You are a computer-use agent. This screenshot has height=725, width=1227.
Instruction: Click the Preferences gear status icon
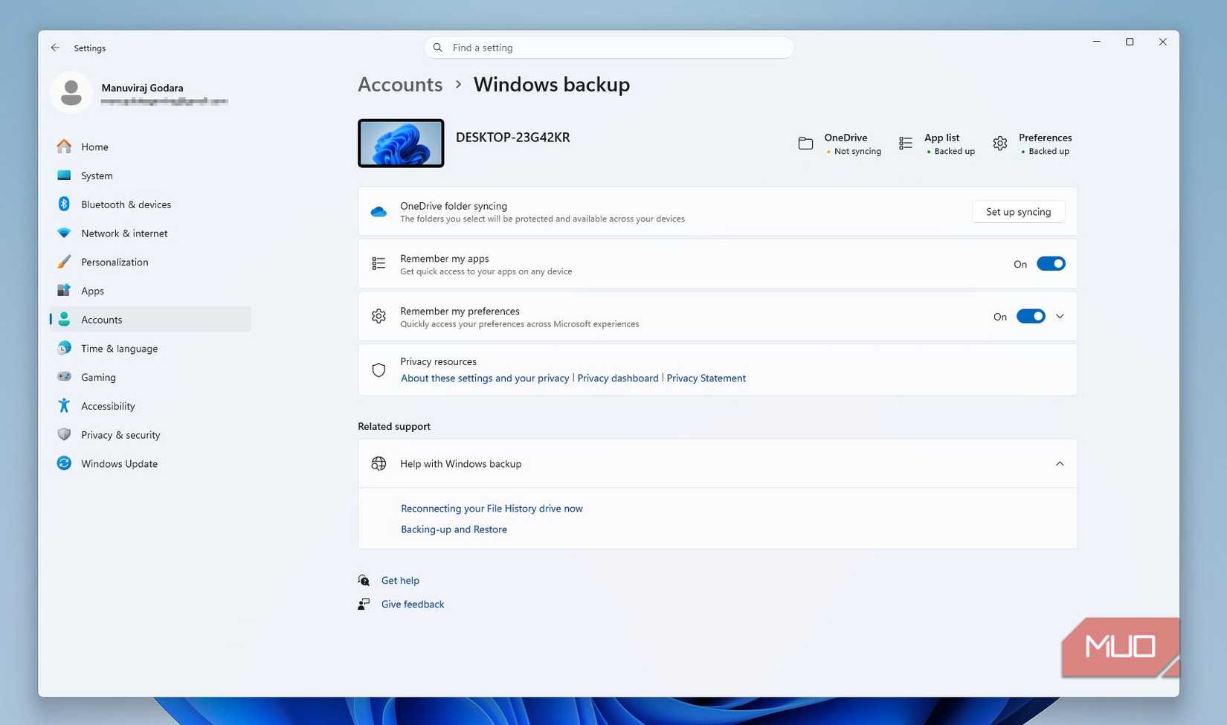[x=1000, y=144]
